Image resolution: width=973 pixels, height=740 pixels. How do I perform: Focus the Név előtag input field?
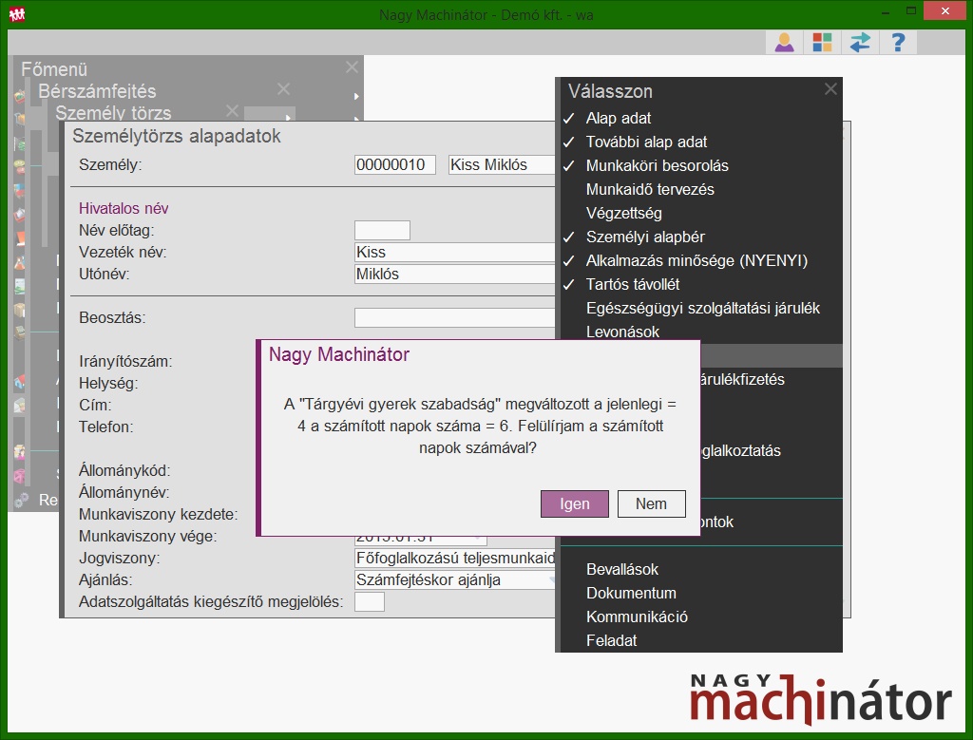click(x=382, y=230)
